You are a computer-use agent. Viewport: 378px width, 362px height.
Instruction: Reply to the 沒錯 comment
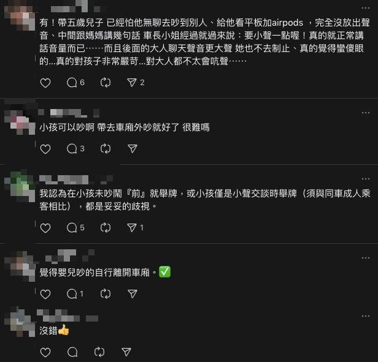pos(72,352)
